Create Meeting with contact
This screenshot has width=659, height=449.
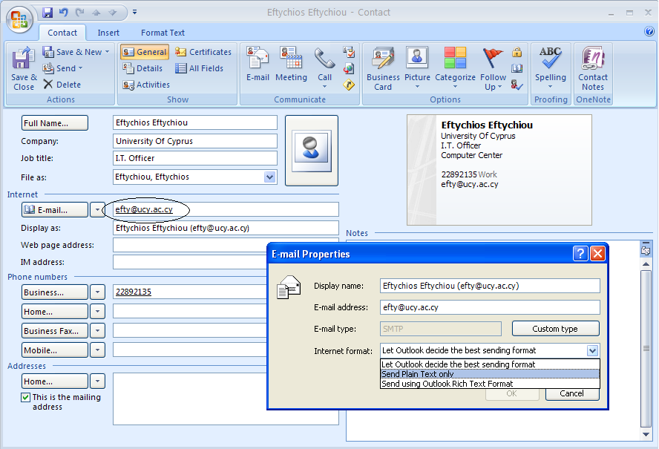[x=291, y=64]
